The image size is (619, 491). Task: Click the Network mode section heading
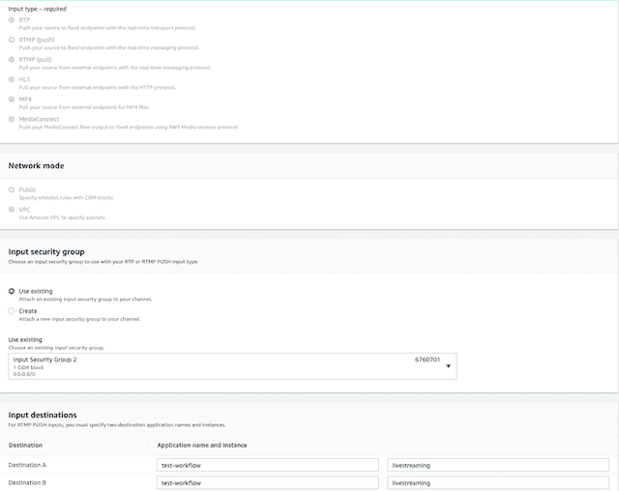(36, 166)
